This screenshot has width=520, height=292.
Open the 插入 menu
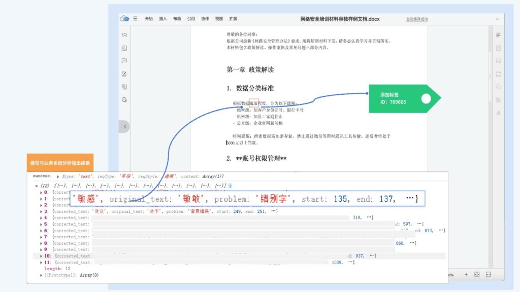(163, 19)
